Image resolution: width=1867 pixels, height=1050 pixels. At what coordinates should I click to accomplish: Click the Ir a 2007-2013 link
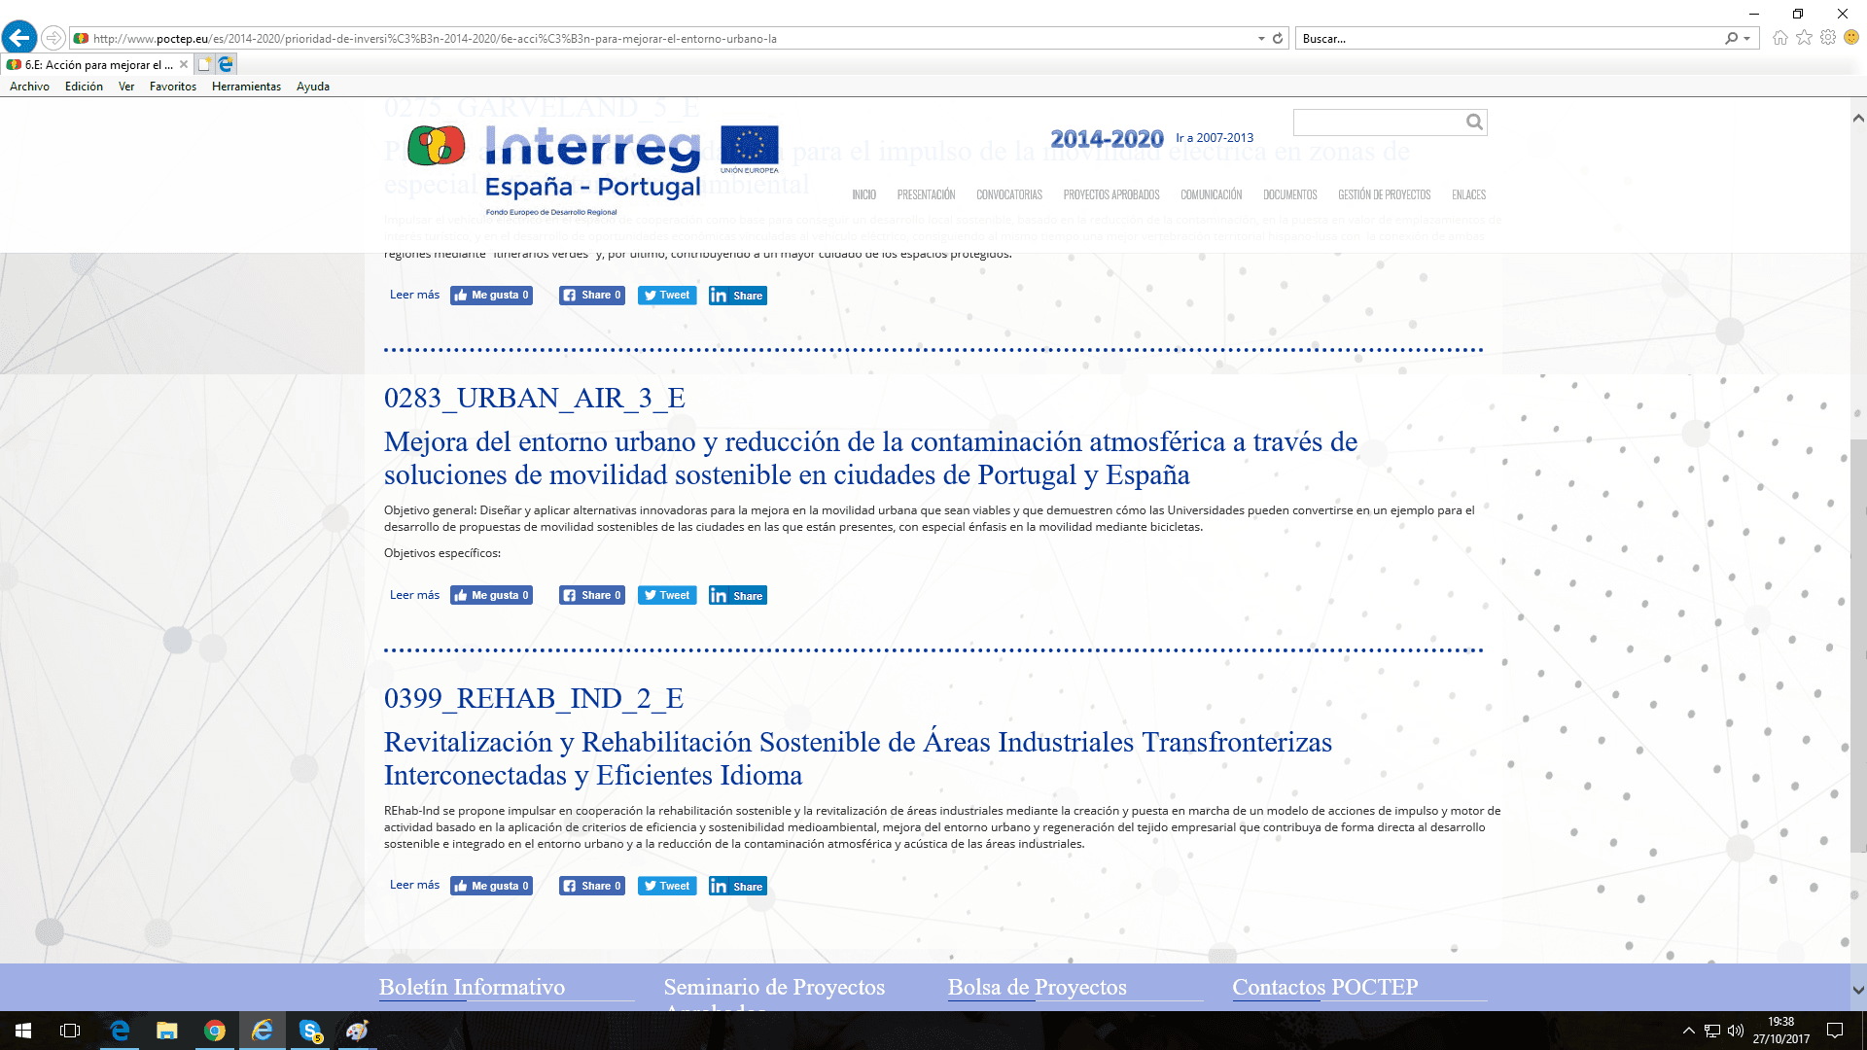click(x=1215, y=138)
